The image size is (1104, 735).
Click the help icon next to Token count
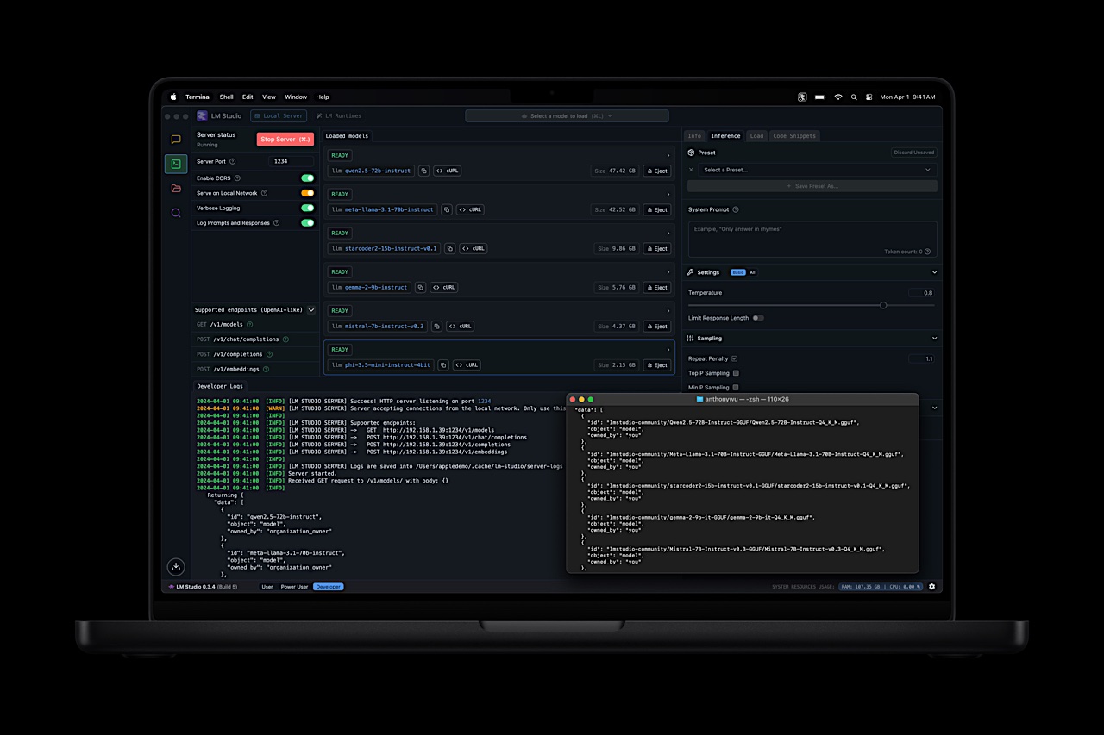929,252
